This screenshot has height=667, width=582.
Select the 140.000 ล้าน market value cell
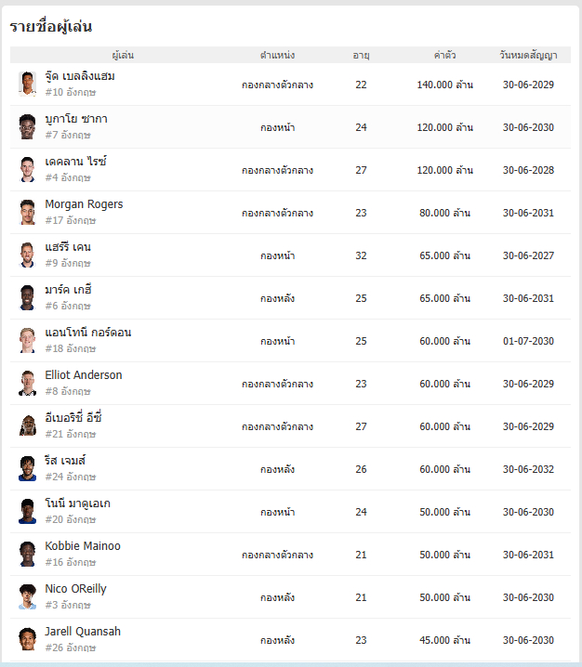point(445,85)
